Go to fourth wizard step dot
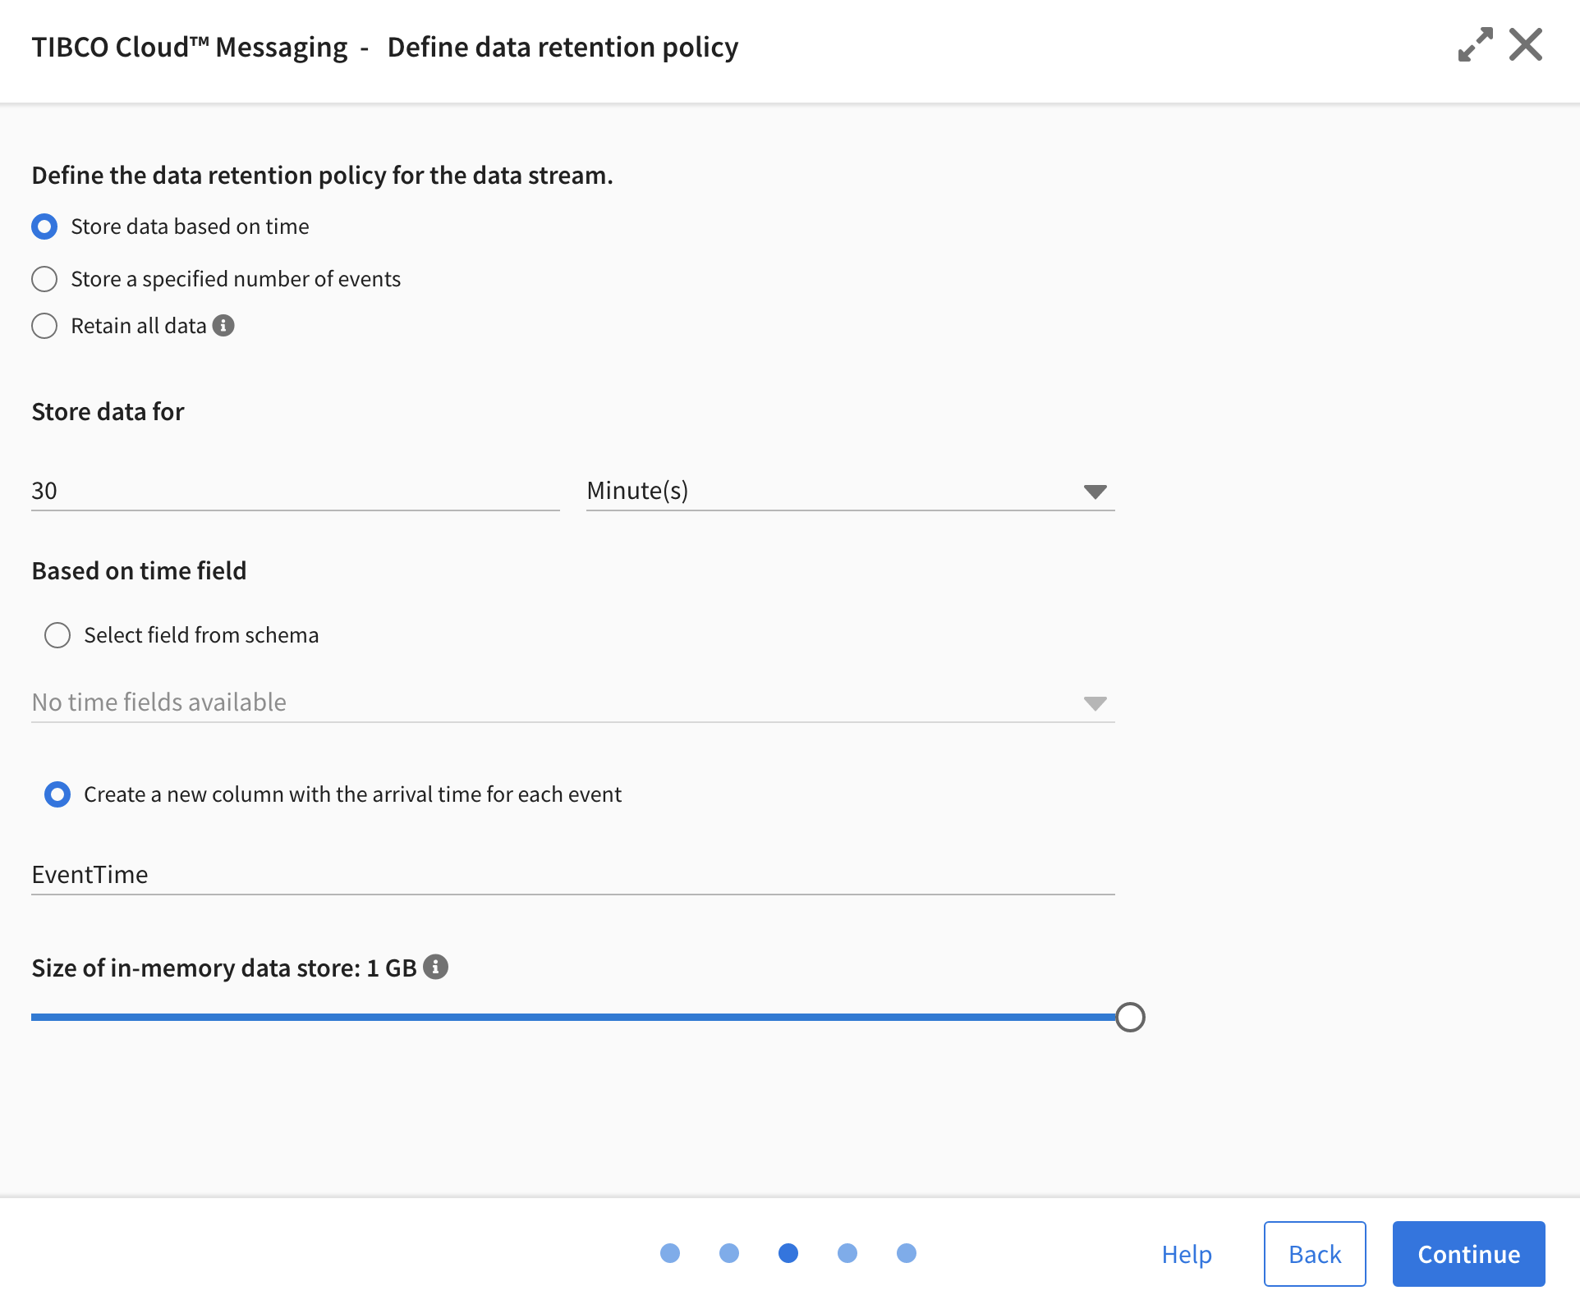Screen dimensions: 1580x1295 click(847, 1253)
